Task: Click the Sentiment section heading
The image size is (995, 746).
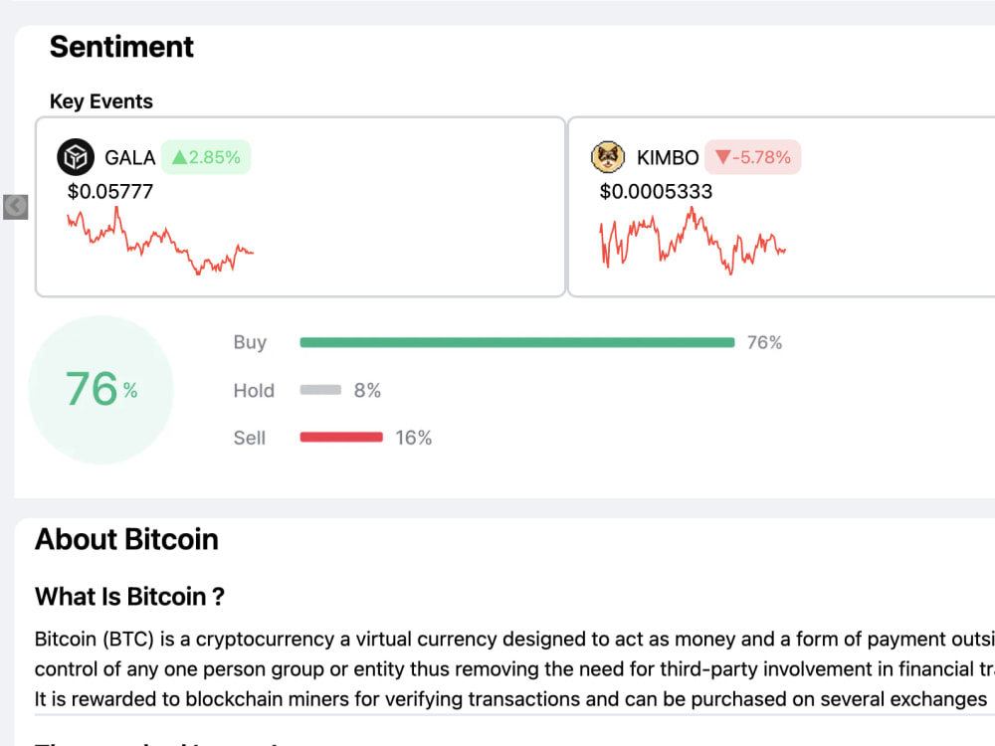Action: (x=121, y=47)
